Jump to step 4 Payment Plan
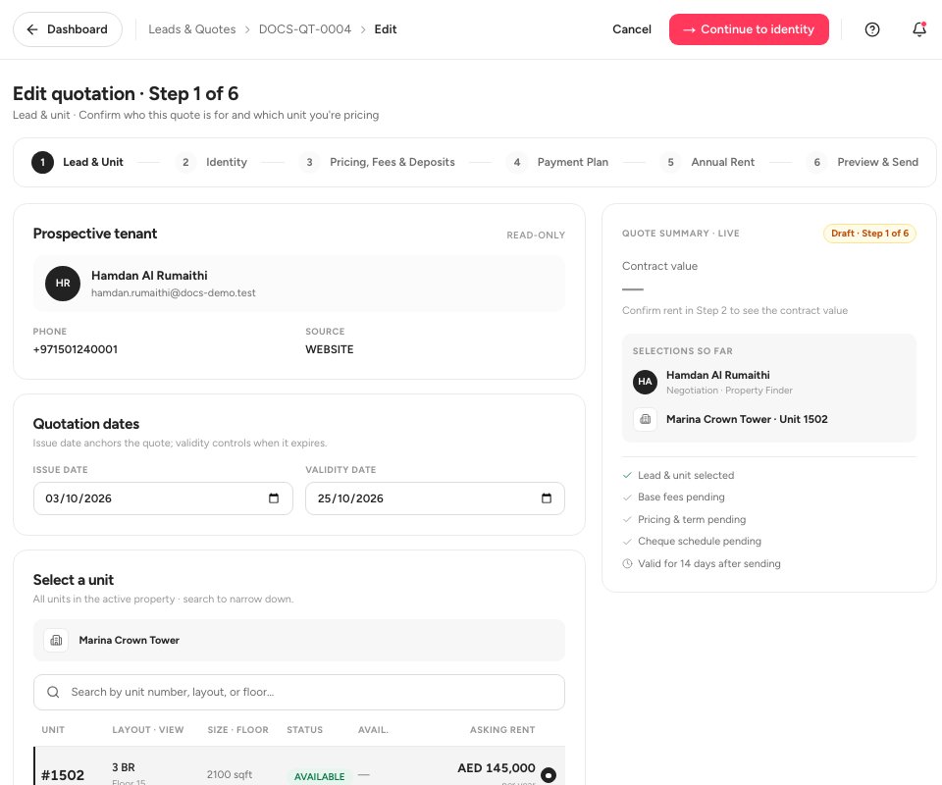The width and height of the screenshot is (942, 785). pos(557,162)
